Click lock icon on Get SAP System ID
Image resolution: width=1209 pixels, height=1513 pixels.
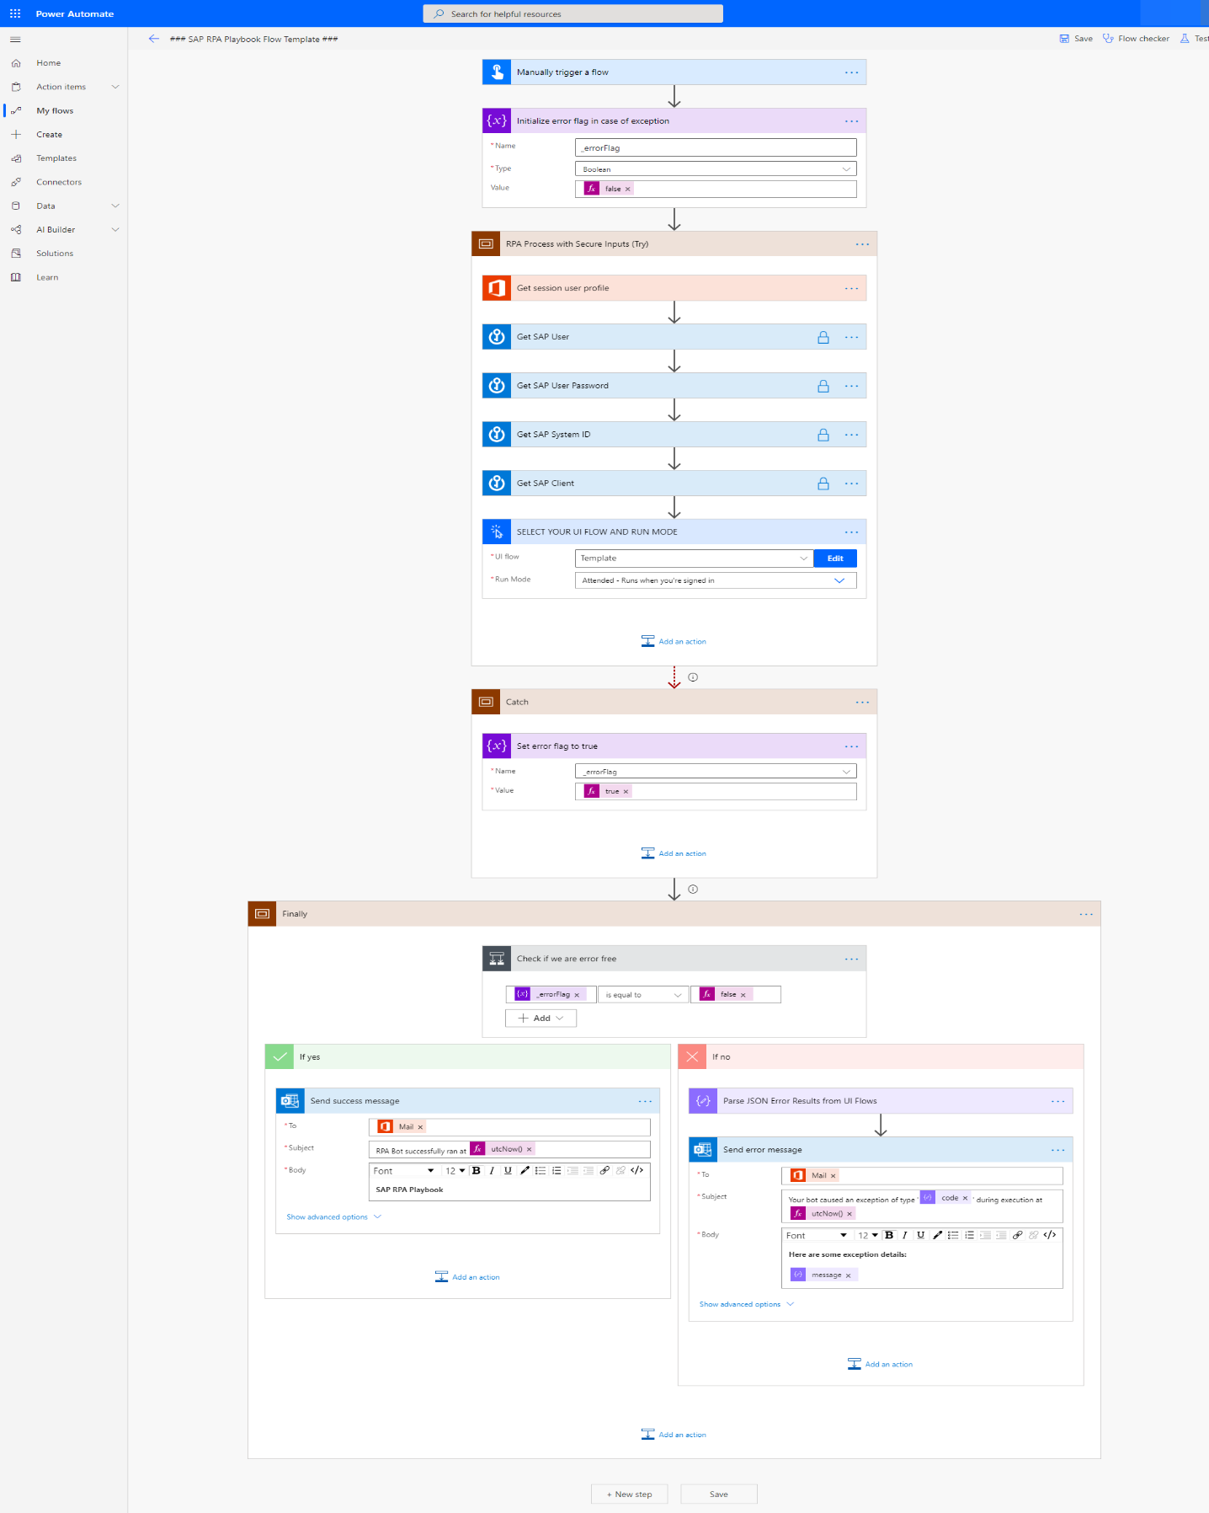tap(823, 435)
